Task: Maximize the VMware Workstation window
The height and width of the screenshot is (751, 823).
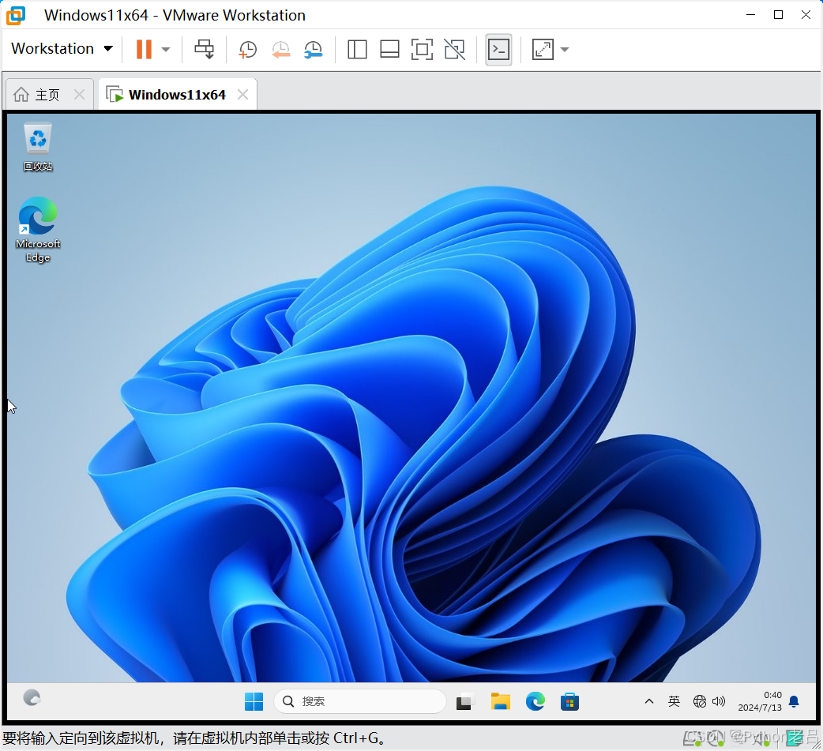Action: pos(779,15)
